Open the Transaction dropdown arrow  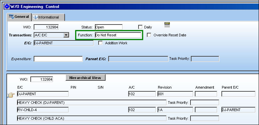tap(66, 35)
